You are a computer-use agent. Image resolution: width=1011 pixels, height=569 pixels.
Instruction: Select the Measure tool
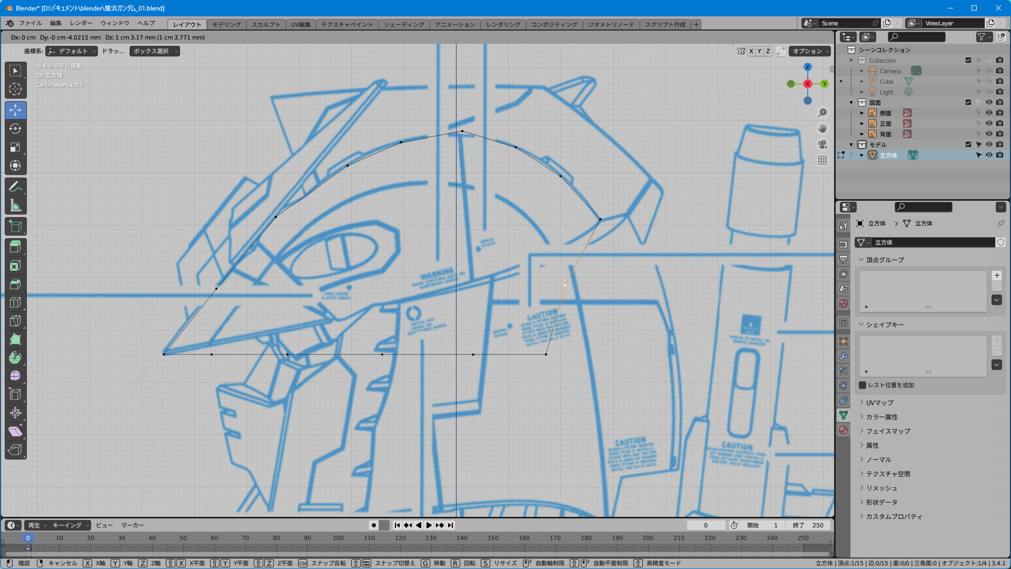pos(15,205)
